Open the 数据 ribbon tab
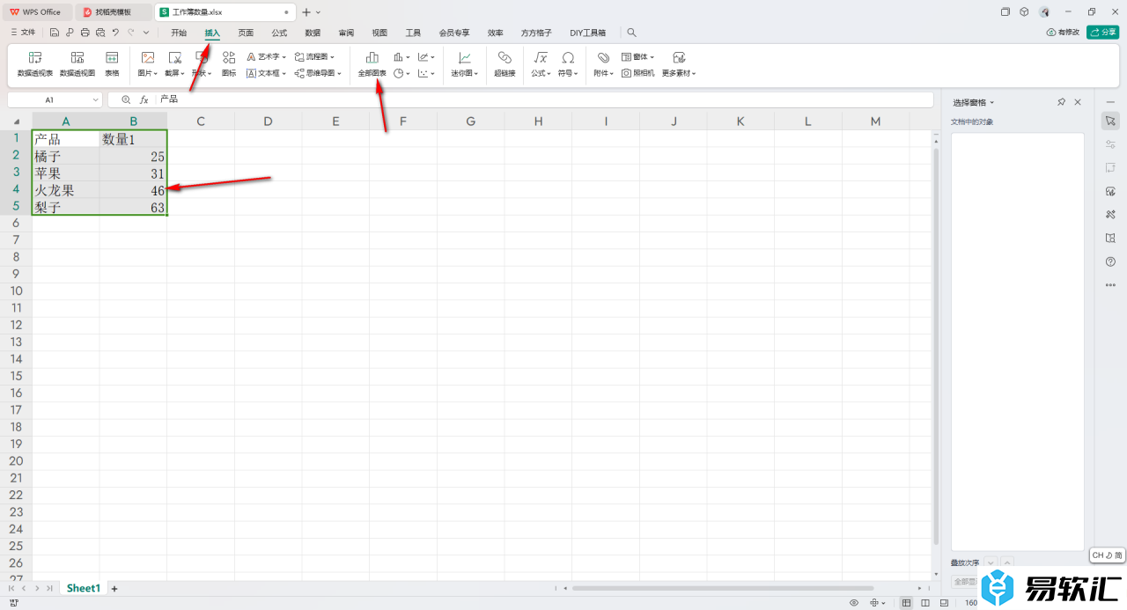 click(313, 33)
